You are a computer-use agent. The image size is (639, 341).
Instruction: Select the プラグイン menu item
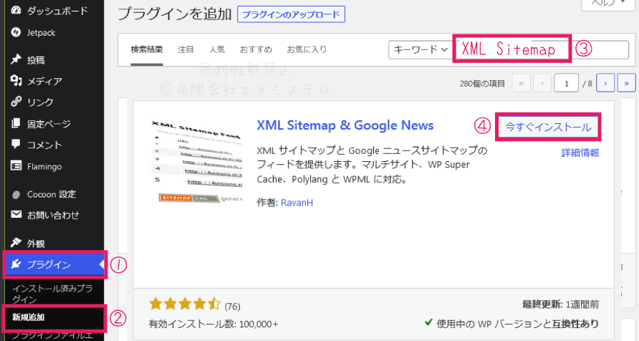point(55,264)
